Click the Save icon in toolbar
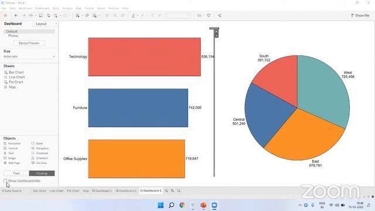375x211 pixels. pyautogui.click(x=41, y=16)
